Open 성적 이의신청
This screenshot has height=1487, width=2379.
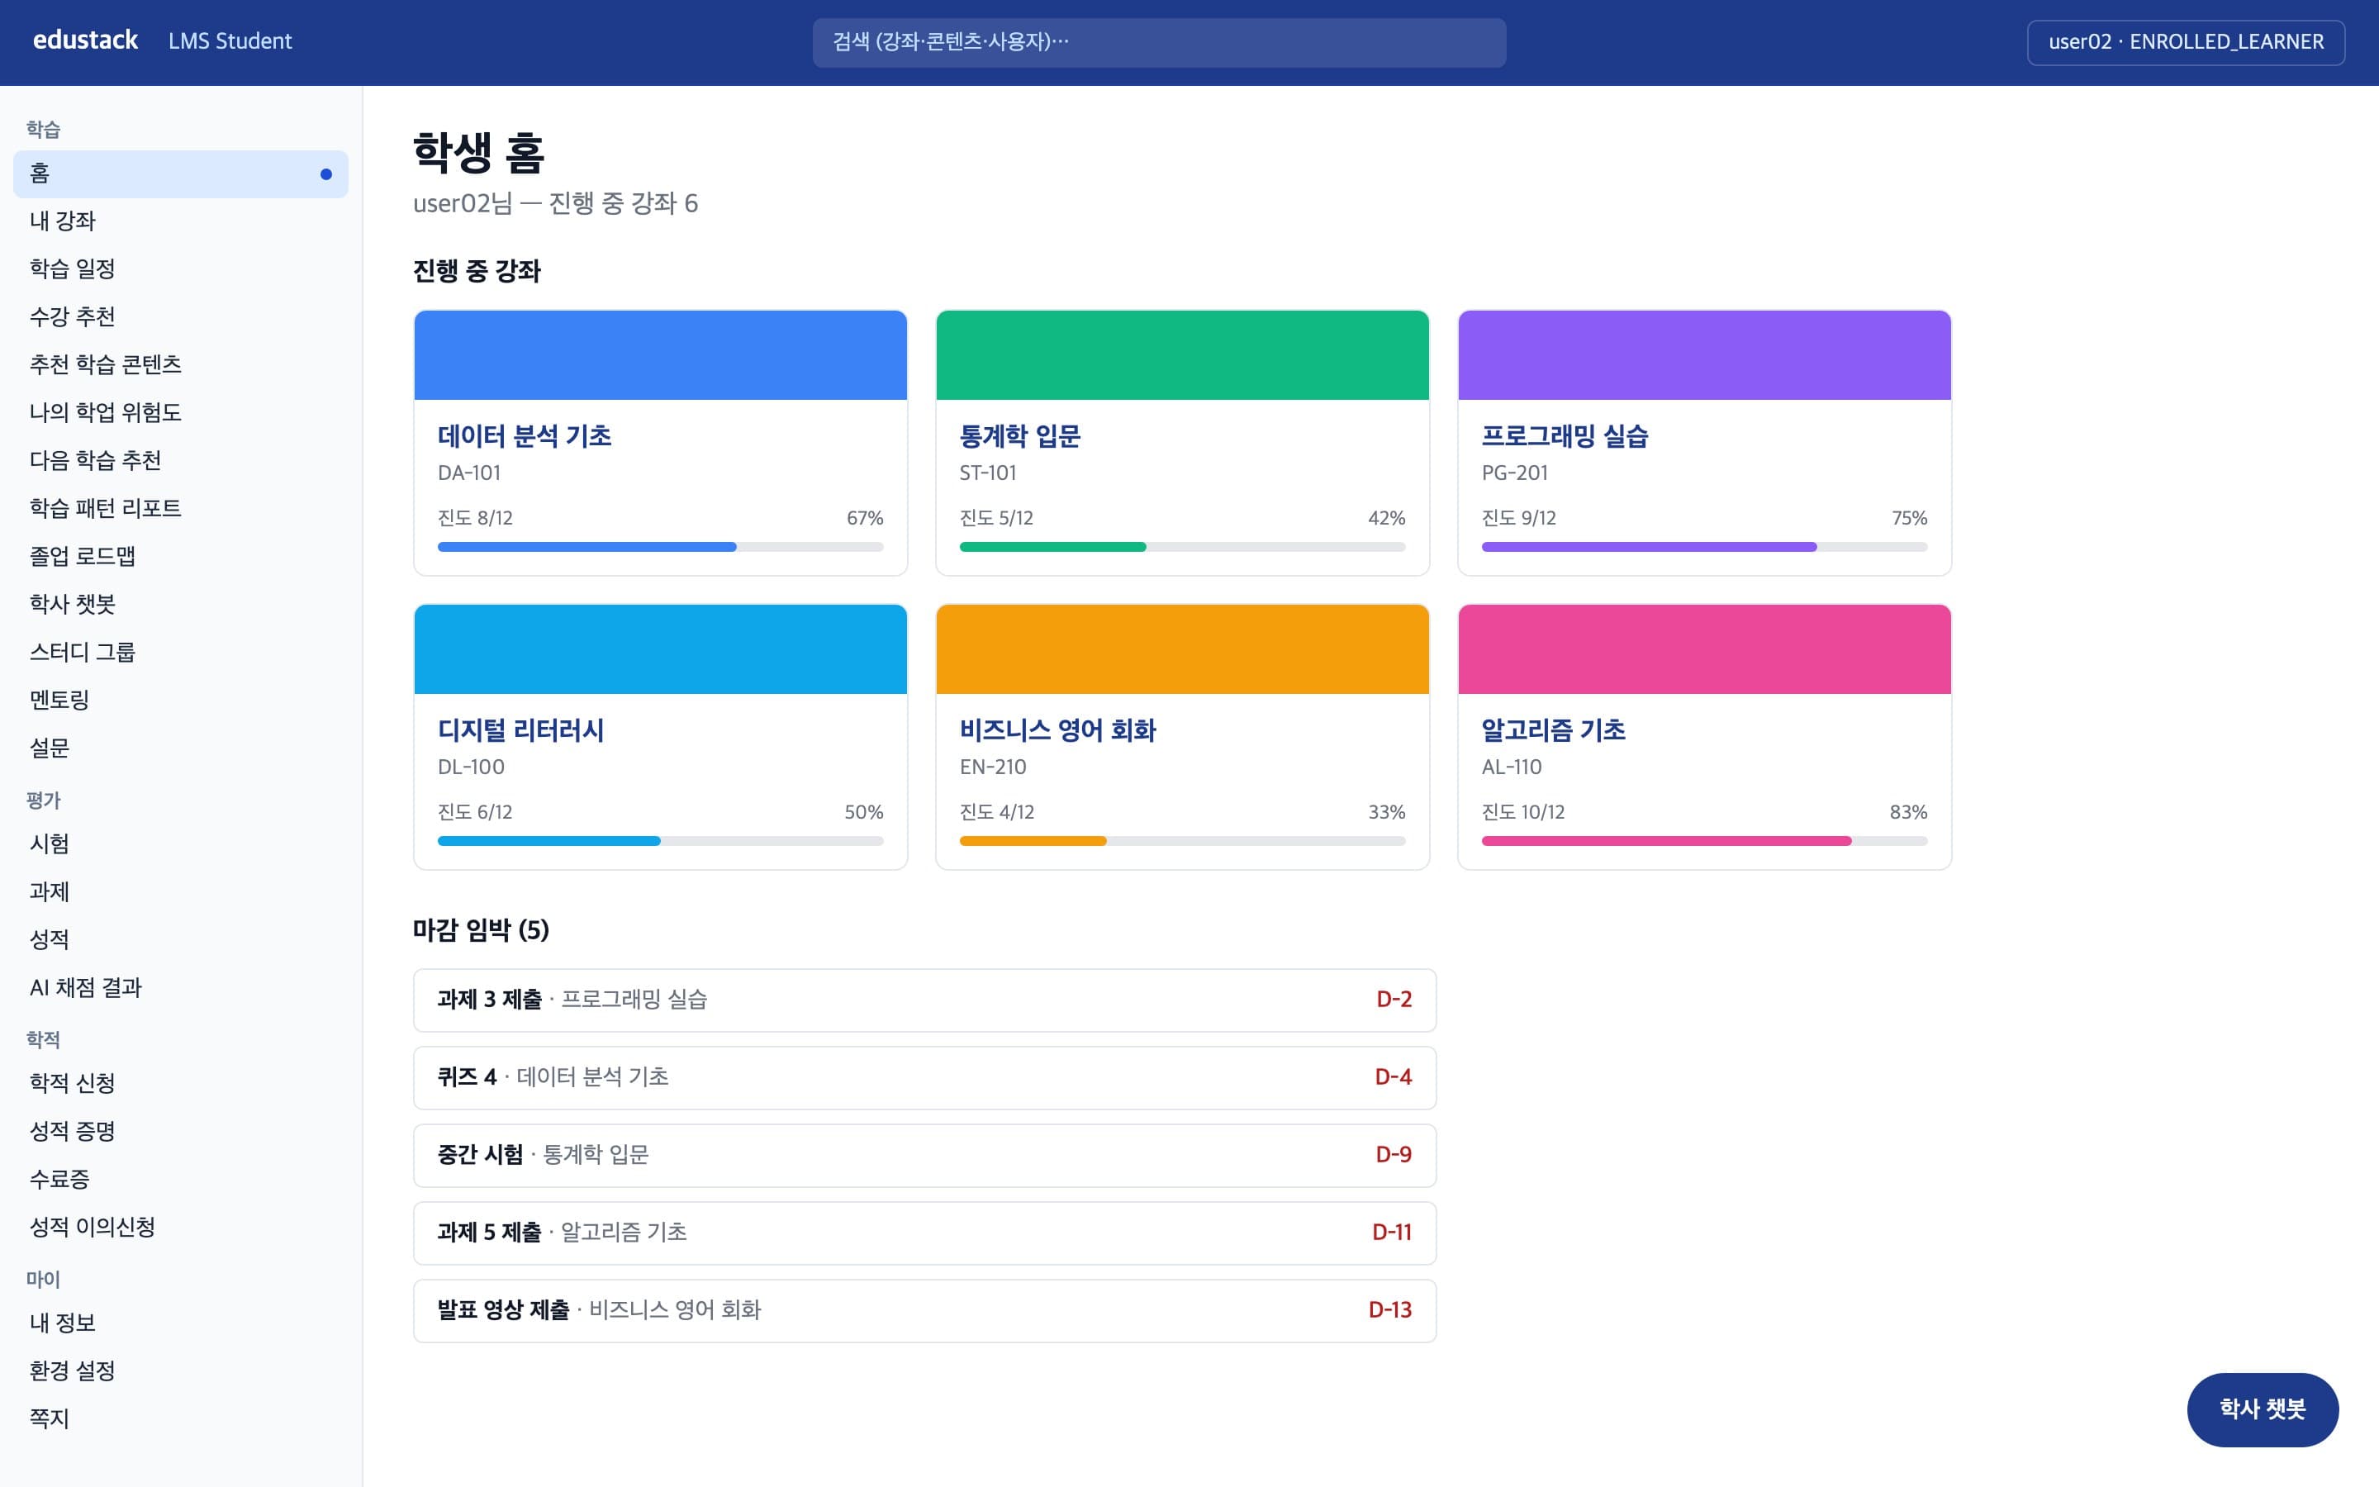tap(181, 1228)
